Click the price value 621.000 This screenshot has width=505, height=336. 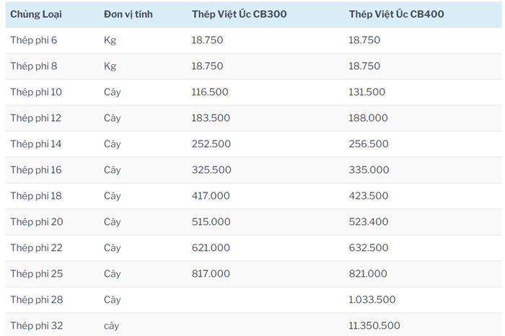[211, 248]
